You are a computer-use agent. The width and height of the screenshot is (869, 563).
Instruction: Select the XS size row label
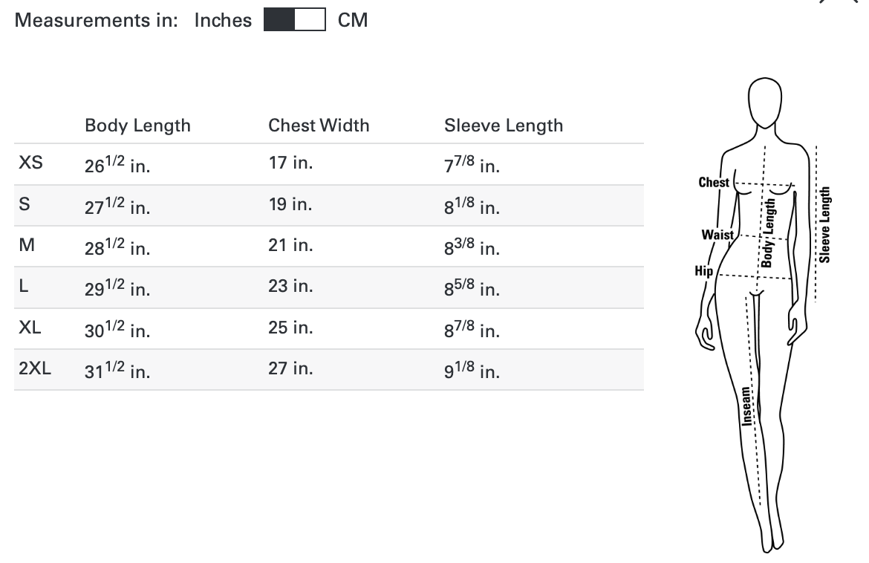[30, 163]
